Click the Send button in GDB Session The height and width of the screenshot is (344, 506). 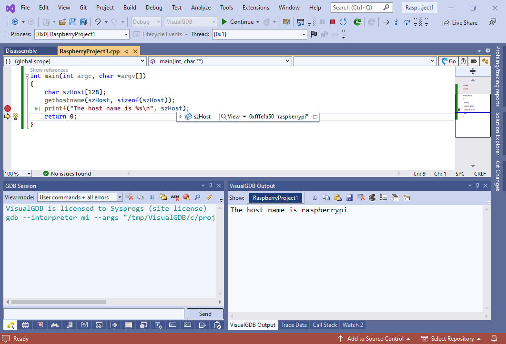point(205,314)
